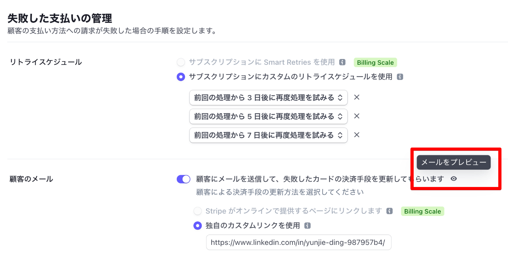Toggle the customer email sending switch

tap(184, 179)
